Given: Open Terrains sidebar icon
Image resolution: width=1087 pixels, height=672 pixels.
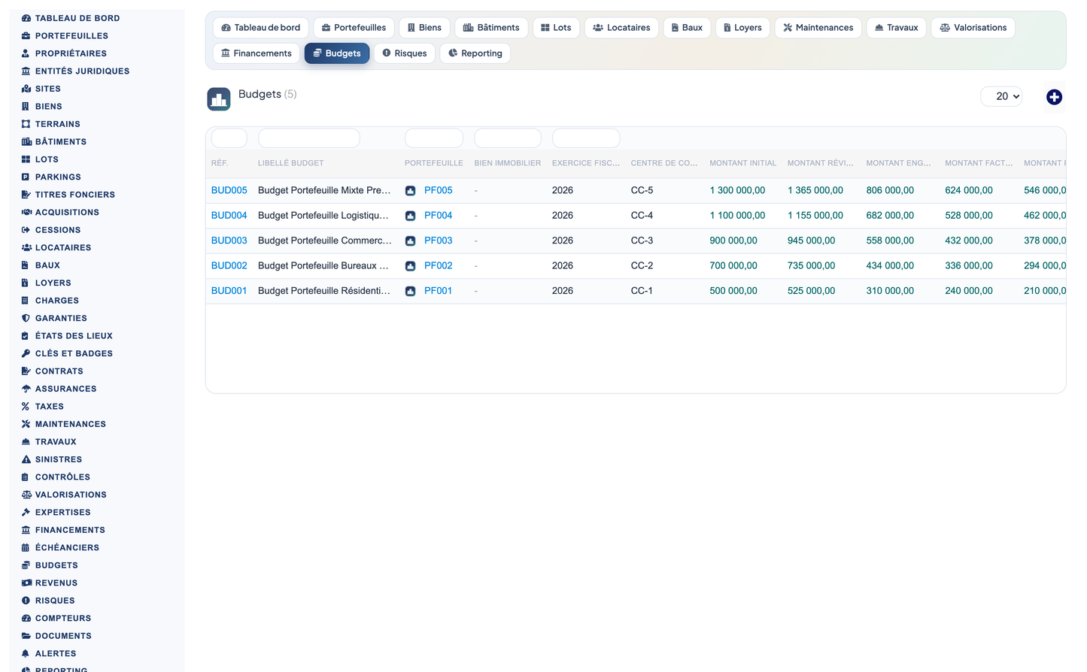Looking at the screenshot, I should click(x=26, y=124).
